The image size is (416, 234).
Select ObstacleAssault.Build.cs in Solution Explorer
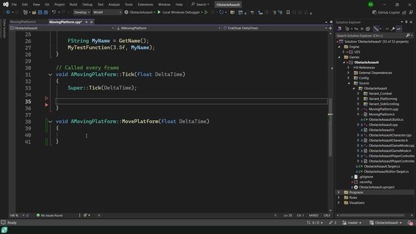(385, 120)
